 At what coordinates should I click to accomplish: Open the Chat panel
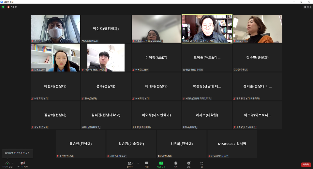coord(147,163)
